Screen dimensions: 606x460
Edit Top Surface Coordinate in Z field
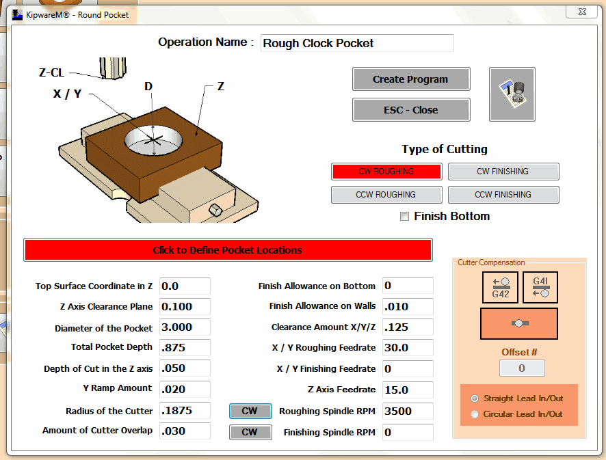185,286
